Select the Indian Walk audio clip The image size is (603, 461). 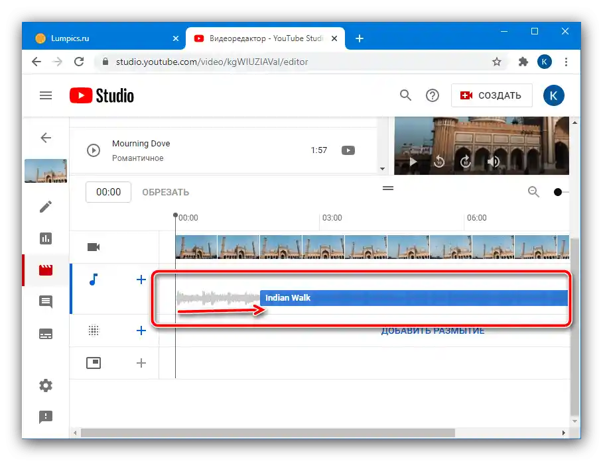tap(414, 298)
